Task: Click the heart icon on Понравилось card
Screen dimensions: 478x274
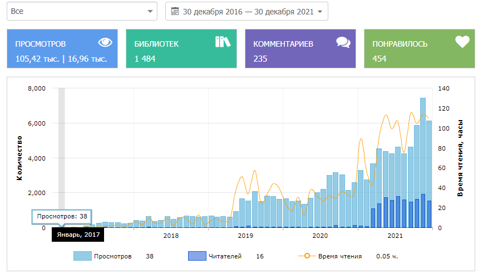Action: [x=462, y=42]
